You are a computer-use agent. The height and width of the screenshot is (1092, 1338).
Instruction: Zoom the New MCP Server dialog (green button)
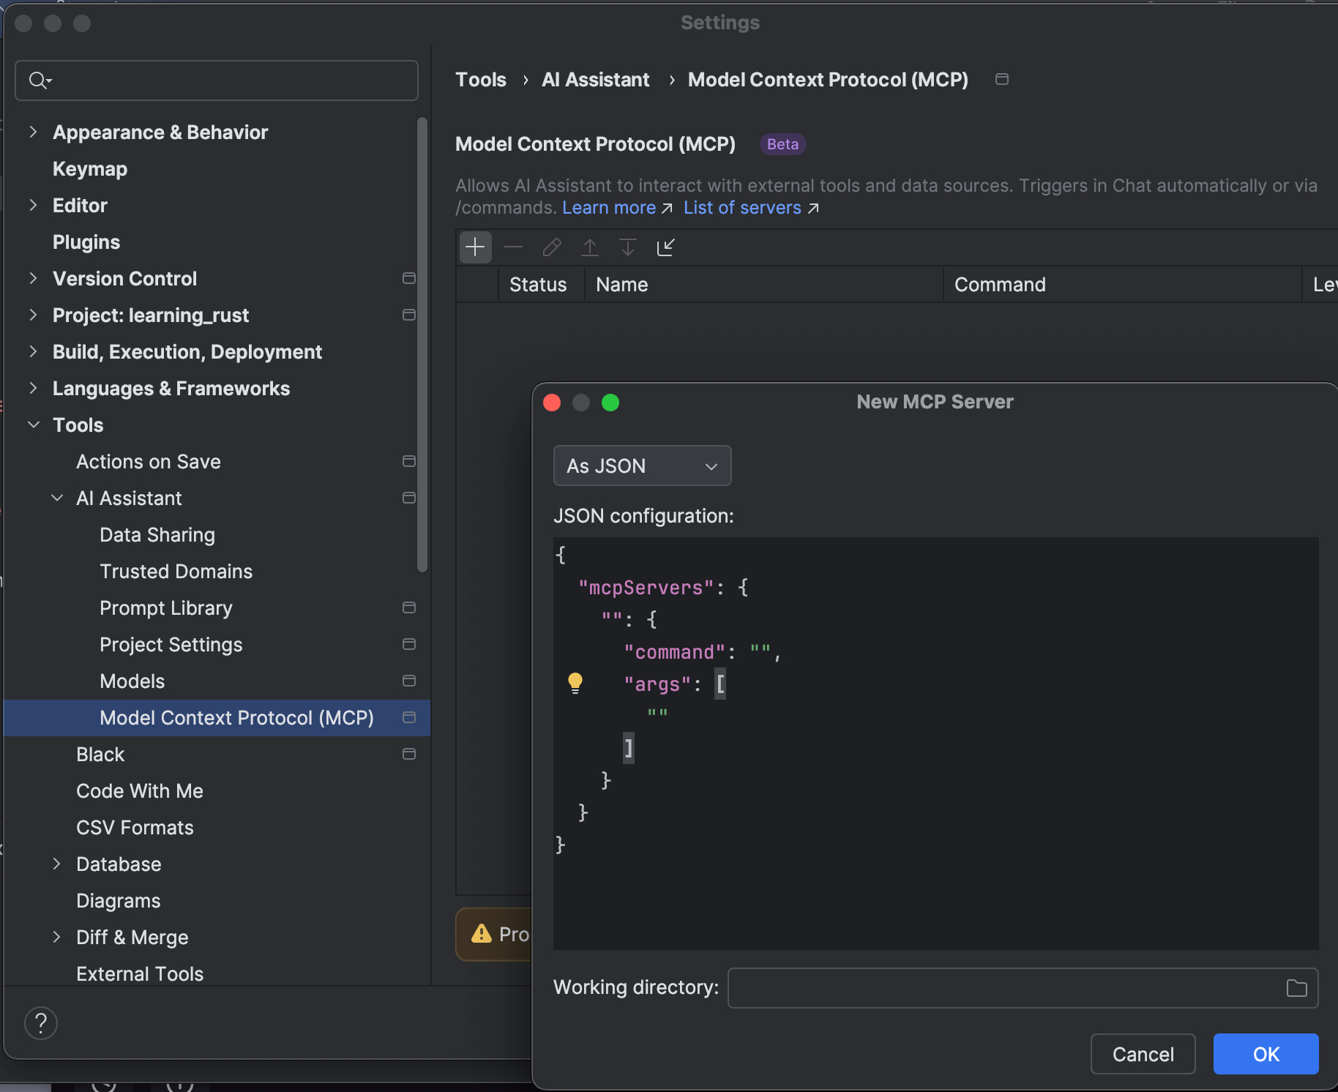point(610,403)
